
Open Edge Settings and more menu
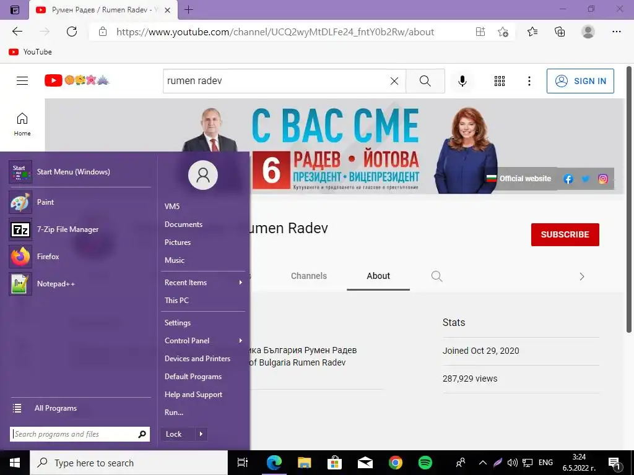tap(616, 32)
